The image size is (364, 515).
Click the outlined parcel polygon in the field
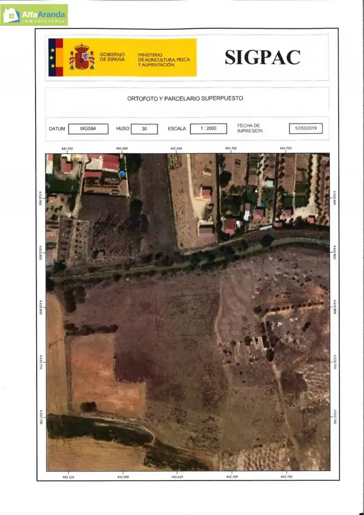coord(188,316)
